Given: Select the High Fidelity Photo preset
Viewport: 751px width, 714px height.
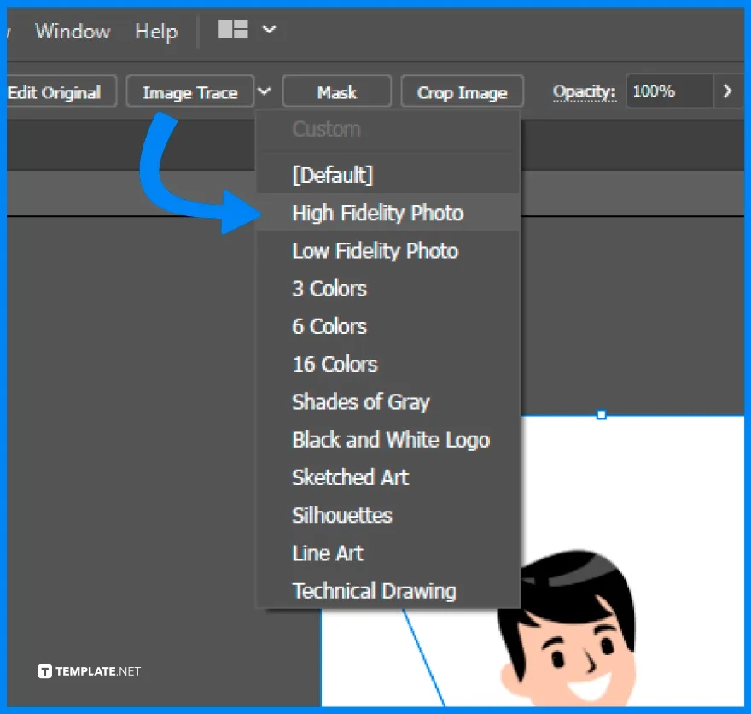Looking at the screenshot, I should [x=377, y=213].
